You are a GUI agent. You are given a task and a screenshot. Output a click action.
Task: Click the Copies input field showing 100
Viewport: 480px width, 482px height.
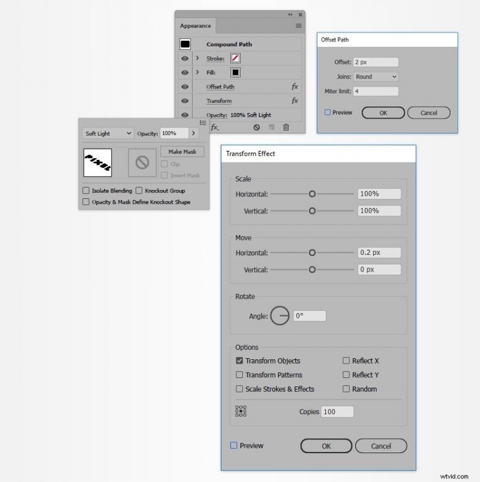(x=337, y=412)
